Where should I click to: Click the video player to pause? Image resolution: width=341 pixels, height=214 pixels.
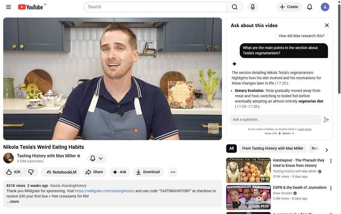click(x=112, y=79)
